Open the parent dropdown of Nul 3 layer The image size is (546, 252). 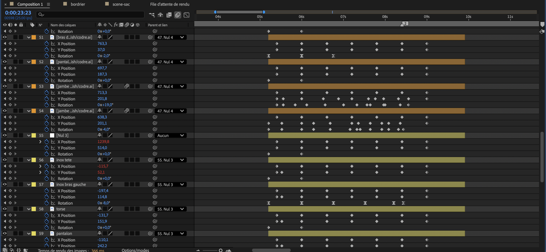[x=170, y=136]
